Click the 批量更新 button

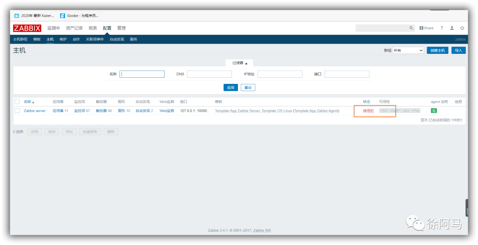(90, 132)
